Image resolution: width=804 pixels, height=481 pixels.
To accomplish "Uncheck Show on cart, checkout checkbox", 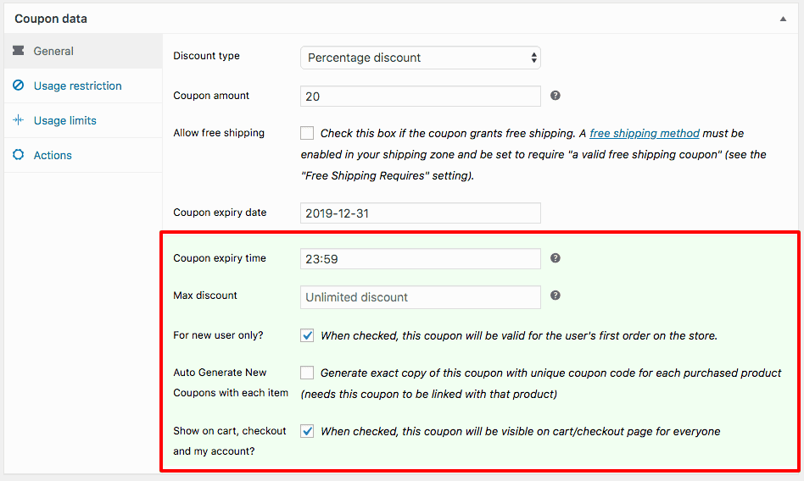I will [307, 431].
